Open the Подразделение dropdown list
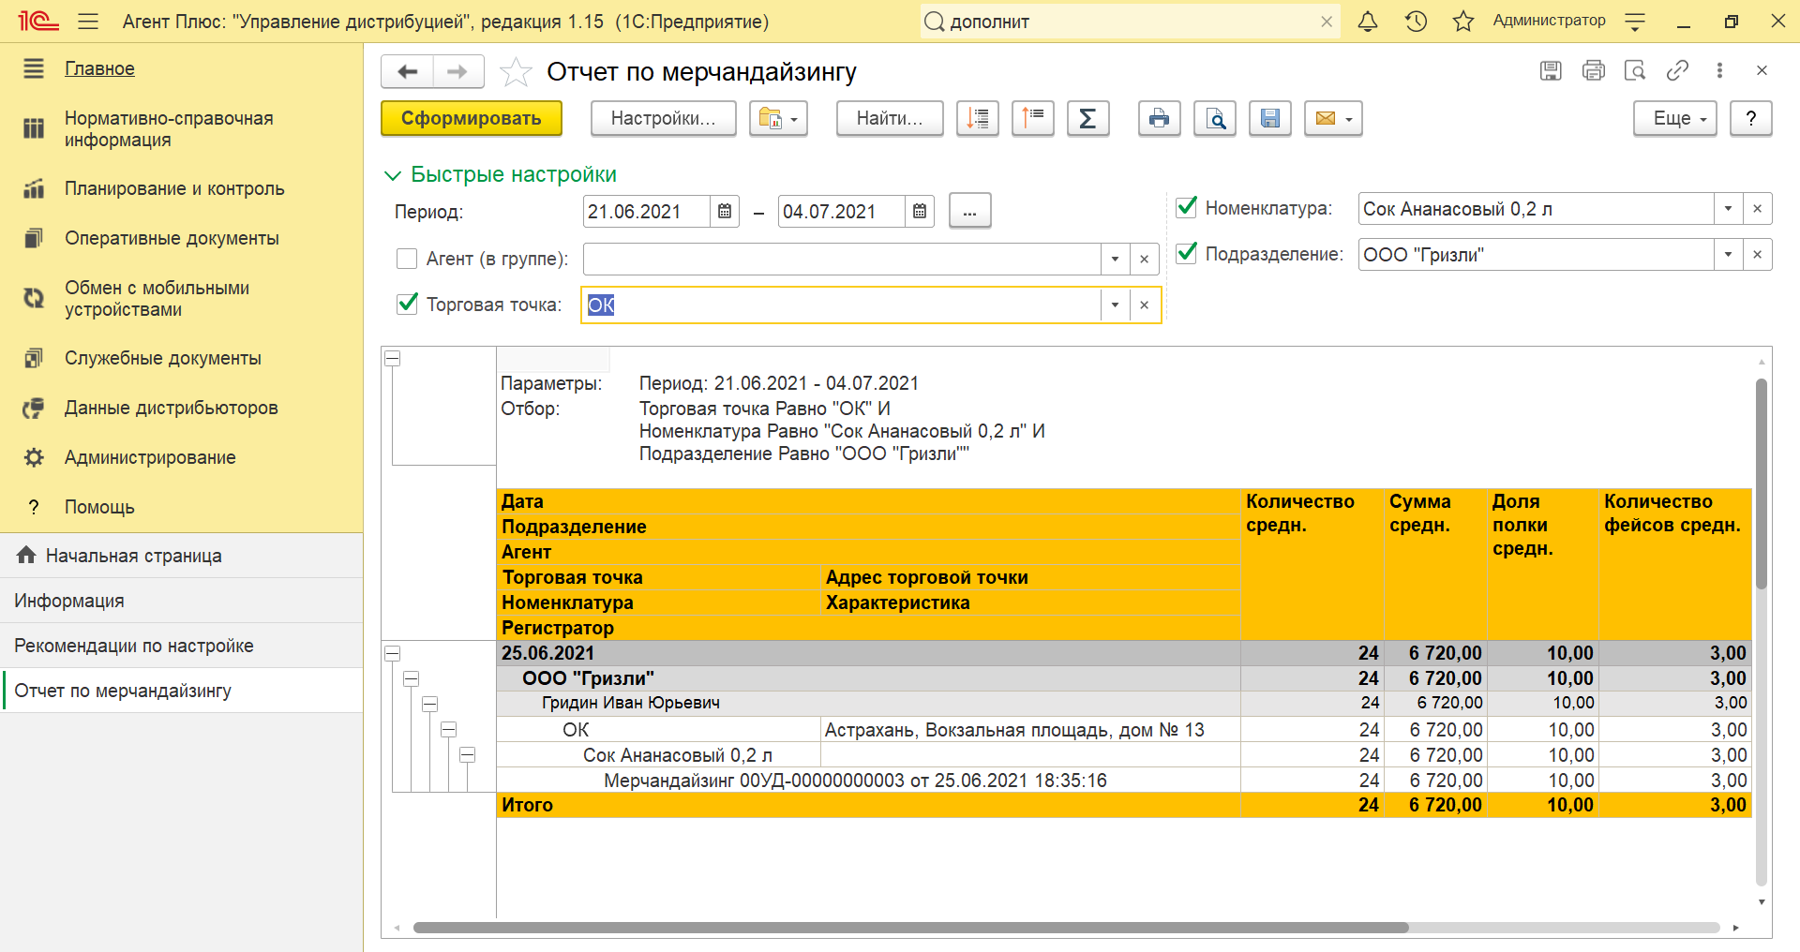 (1728, 255)
